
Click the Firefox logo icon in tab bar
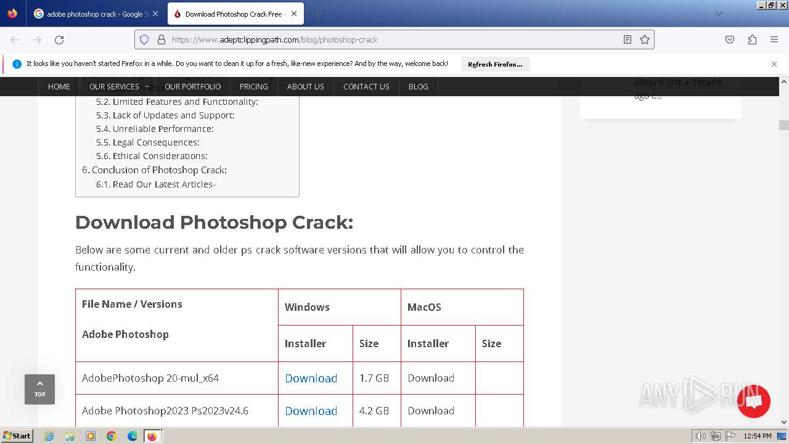click(x=12, y=13)
